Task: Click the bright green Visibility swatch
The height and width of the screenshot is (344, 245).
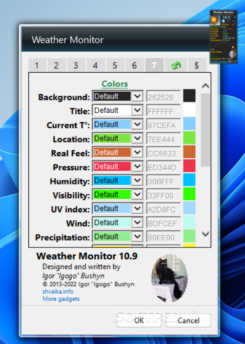Action: click(x=189, y=194)
